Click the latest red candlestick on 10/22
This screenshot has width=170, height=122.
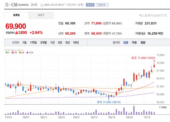coord(154,65)
